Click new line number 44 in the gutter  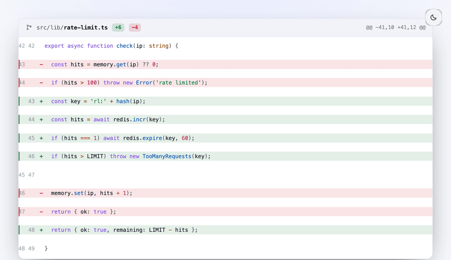tap(31, 119)
